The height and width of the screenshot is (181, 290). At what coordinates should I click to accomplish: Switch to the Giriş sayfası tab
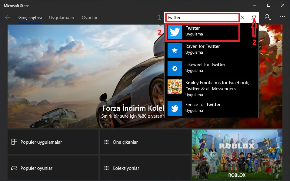point(30,18)
